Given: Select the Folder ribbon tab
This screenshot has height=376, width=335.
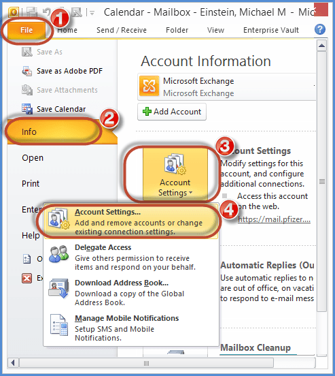Looking at the screenshot, I should 177,30.
